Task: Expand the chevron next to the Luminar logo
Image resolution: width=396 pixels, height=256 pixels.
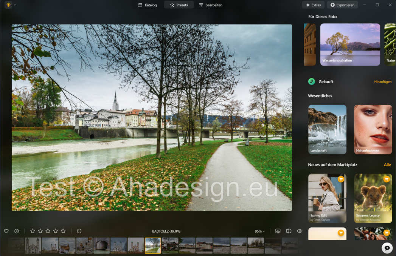Action: pyautogui.click(x=15, y=5)
